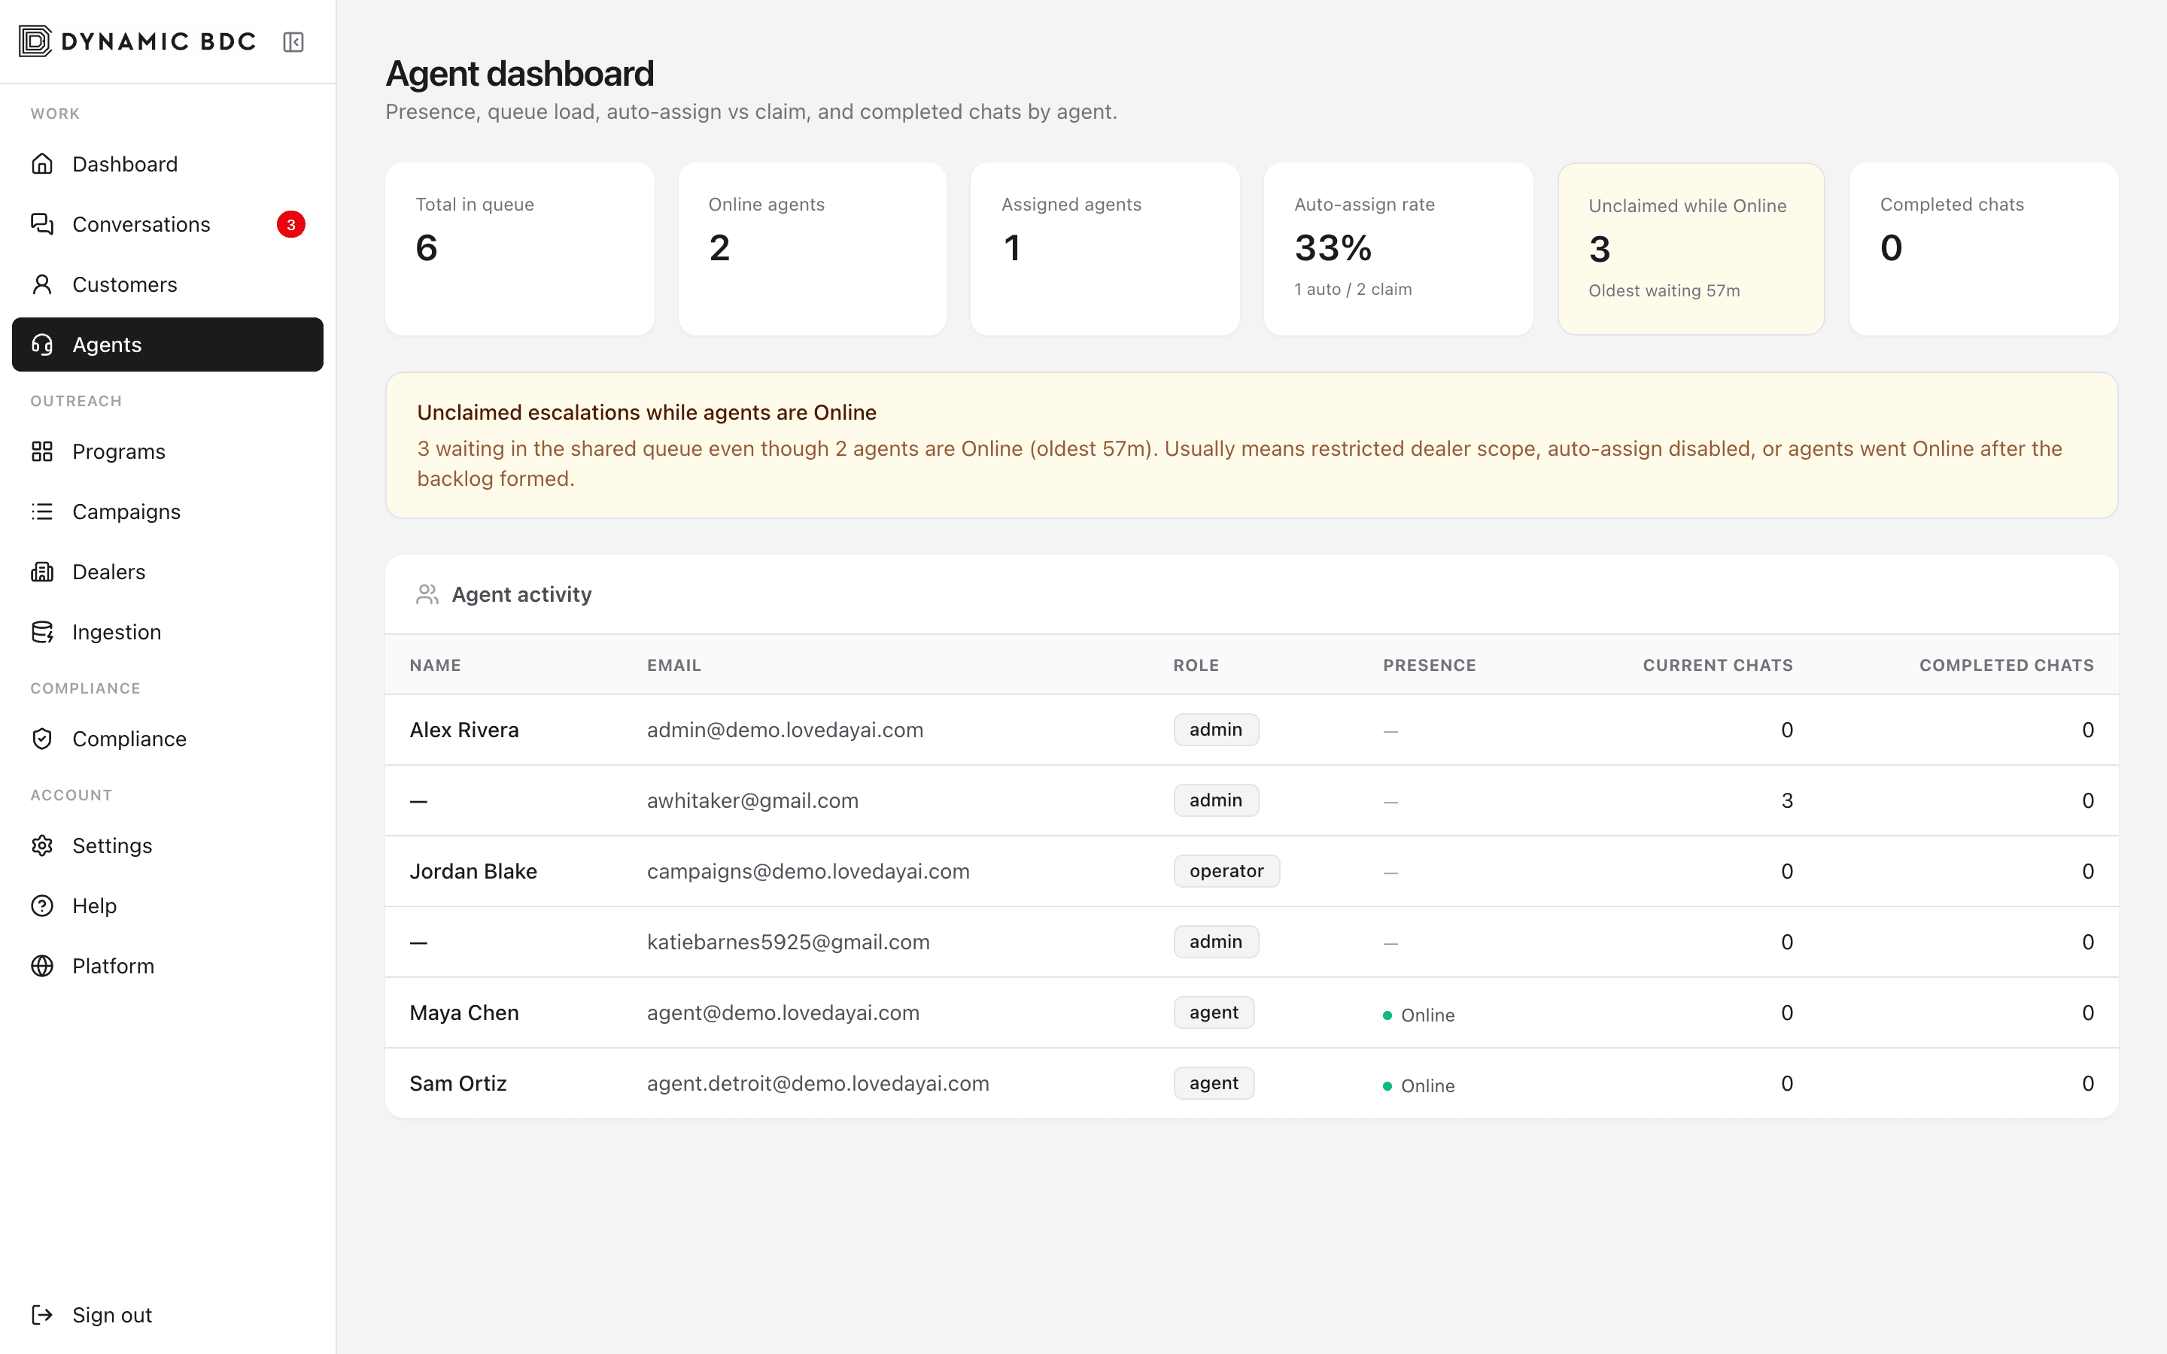Click the Dynamic BDC logo icon
The height and width of the screenshot is (1354, 2167).
tap(36, 41)
